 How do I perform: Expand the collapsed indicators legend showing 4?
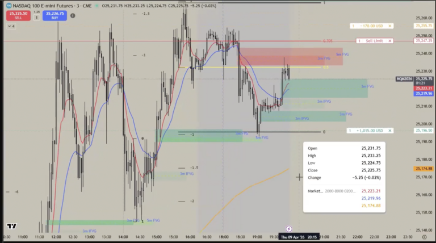(11, 26)
